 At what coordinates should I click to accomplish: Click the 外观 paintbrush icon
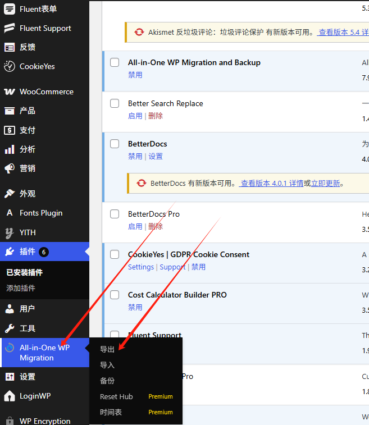pos(10,194)
